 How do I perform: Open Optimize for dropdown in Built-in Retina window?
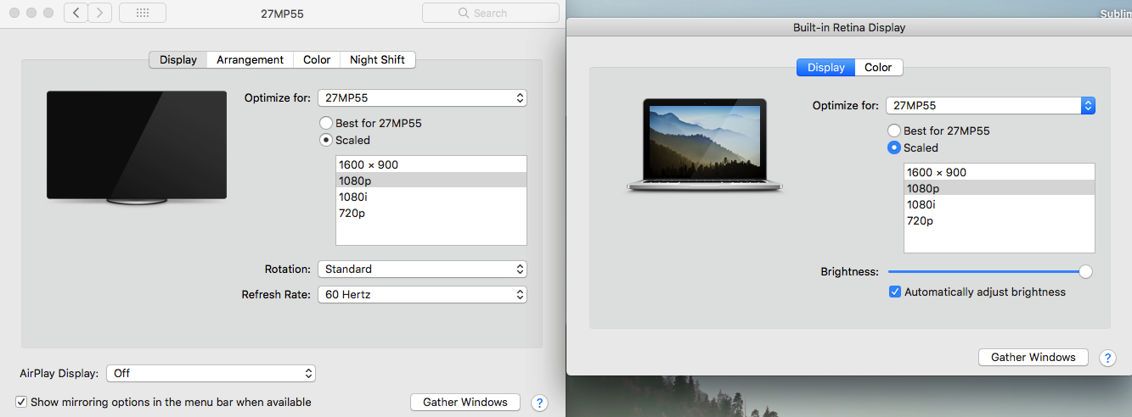pyautogui.click(x=990, y=105)
